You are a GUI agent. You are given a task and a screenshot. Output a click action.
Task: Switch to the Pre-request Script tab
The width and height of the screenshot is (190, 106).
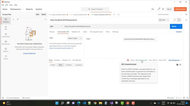pyautogui.click(x=96, y=32)
